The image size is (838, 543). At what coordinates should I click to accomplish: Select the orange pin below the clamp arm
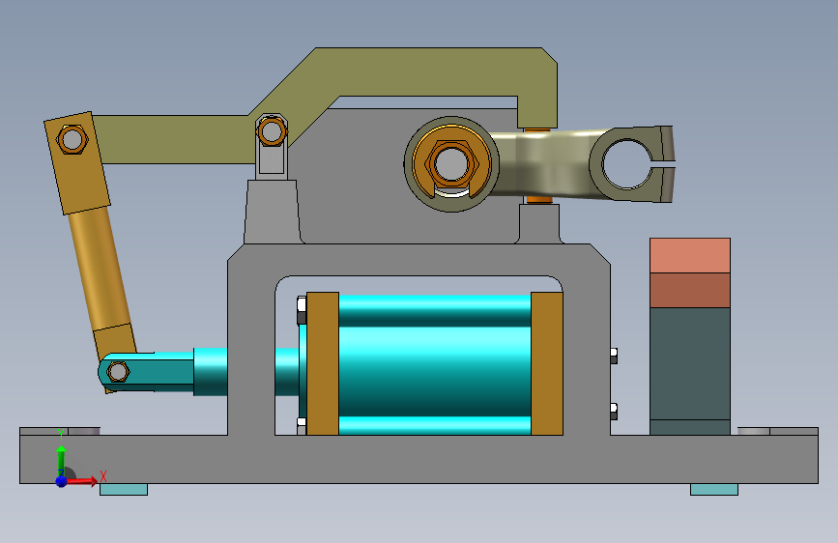[x=538, y=200]
